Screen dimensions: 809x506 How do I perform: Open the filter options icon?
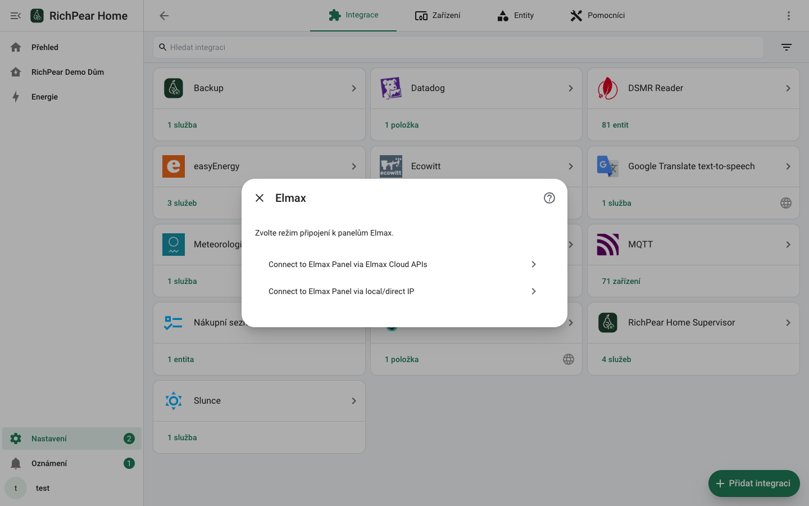[x=787, y=47]
